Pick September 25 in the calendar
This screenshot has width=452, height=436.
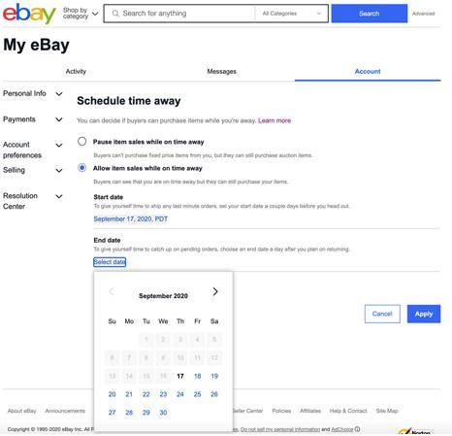click(197, 394)
